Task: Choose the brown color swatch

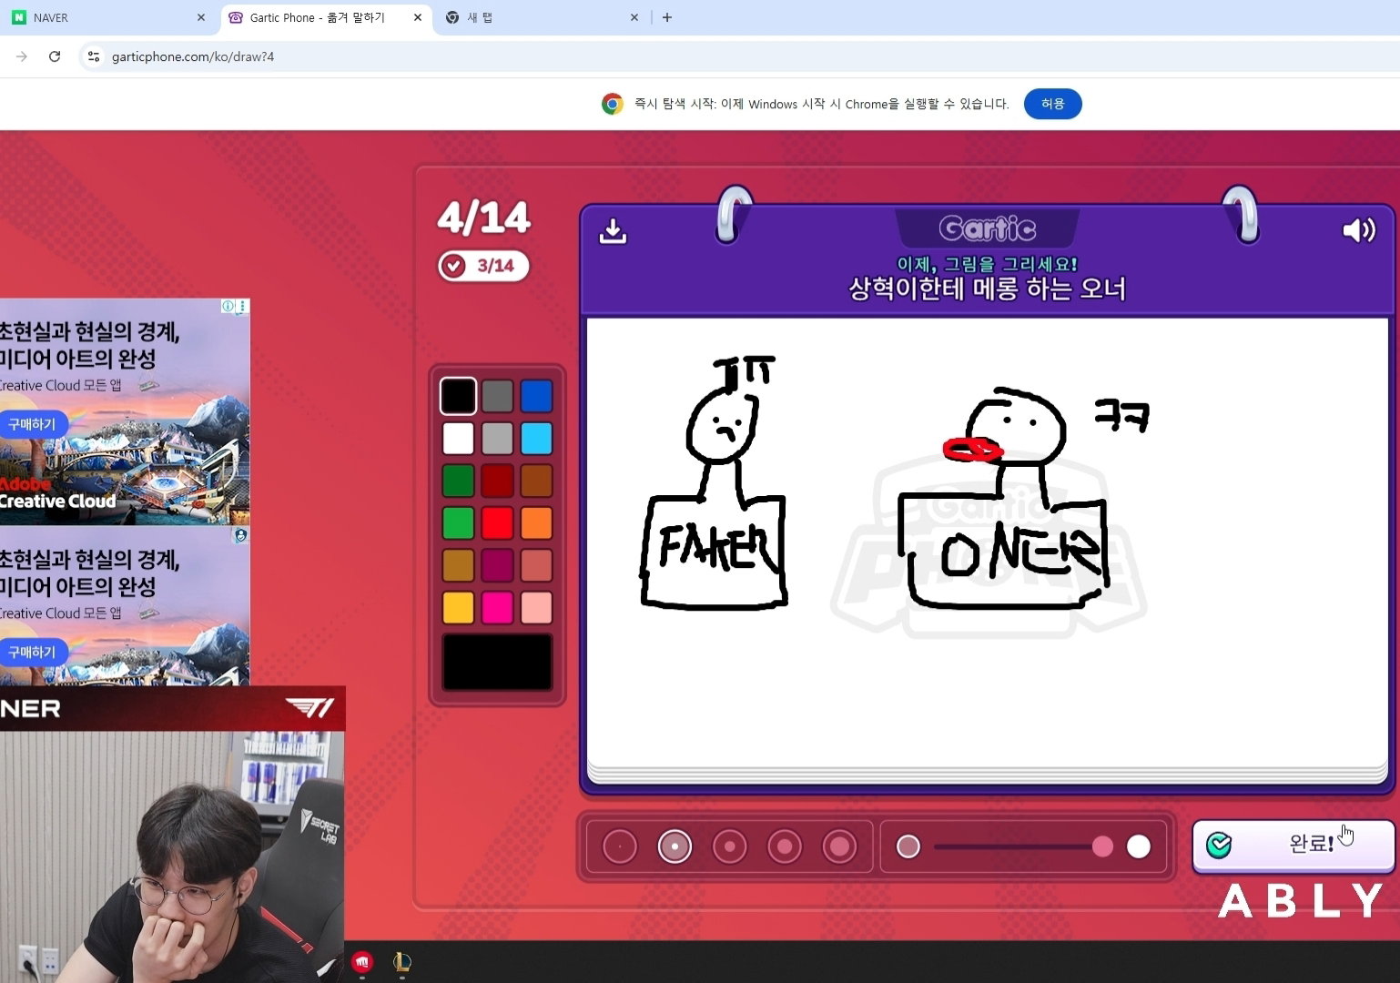Action: [536, 481]
